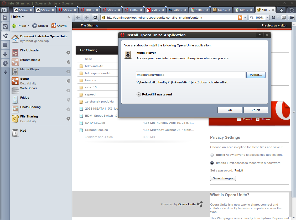Cancel the install with Zrušit
296x220 pixels.
(x=256, y=110)
